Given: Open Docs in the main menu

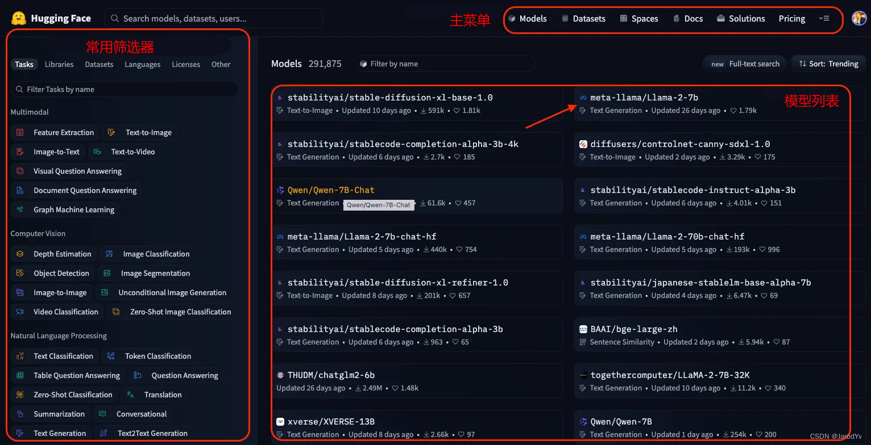Looking at the screenshot, I should point(688,19).
